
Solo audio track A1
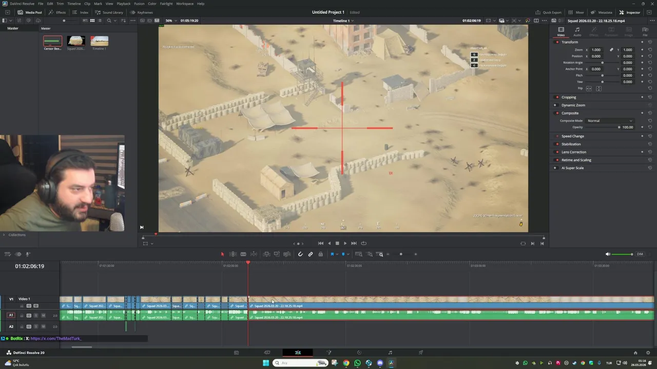[x=36, y=316]
